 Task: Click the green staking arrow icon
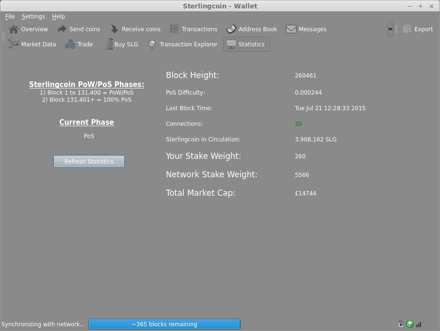410,324
